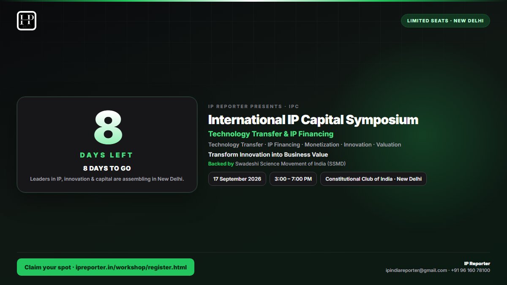507x285 pixels.
Task: Click the large 8 countdown number
Action: pyautogui.click(x=107, y=128)
